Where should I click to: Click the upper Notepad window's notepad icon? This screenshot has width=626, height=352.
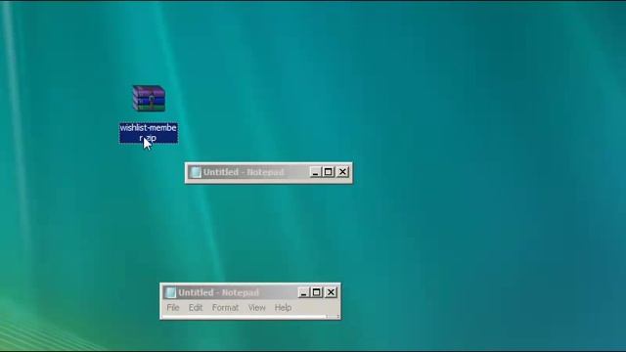(196, 172)
